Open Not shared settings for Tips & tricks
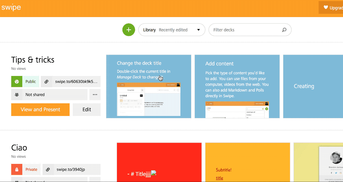Screen dimensions: 343x182 coord(35,94)
